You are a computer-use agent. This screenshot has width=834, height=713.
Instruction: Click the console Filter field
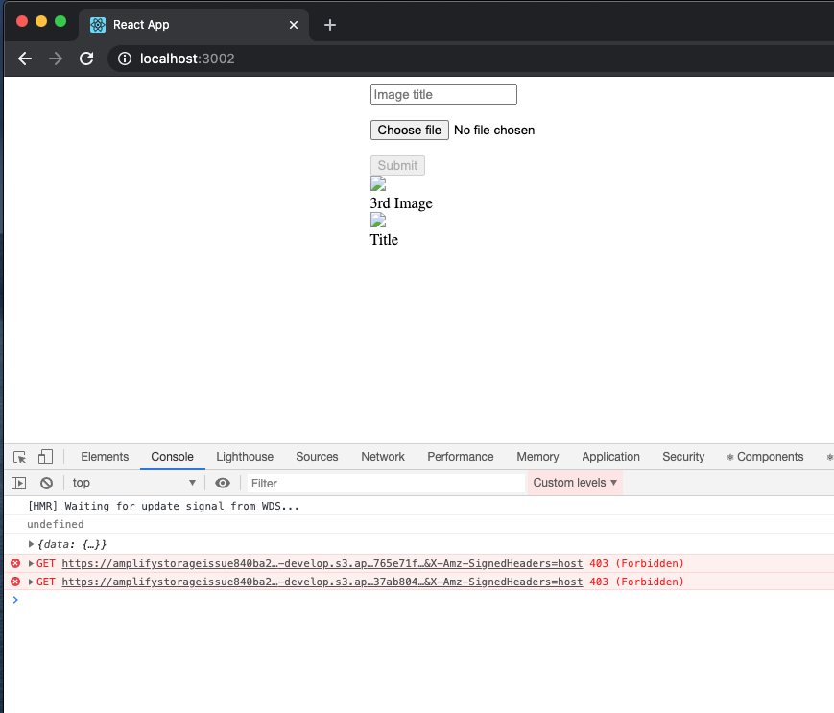[386, 484]
